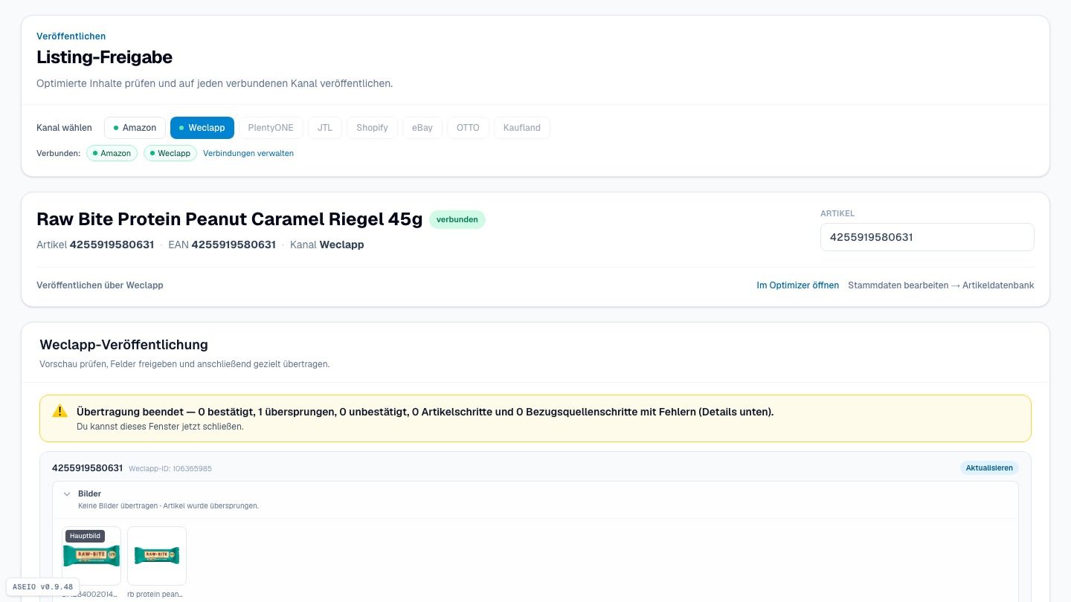
Task: Collapse the Bilder section chevron
Action: pyautogui.click(x=67, y=493)
